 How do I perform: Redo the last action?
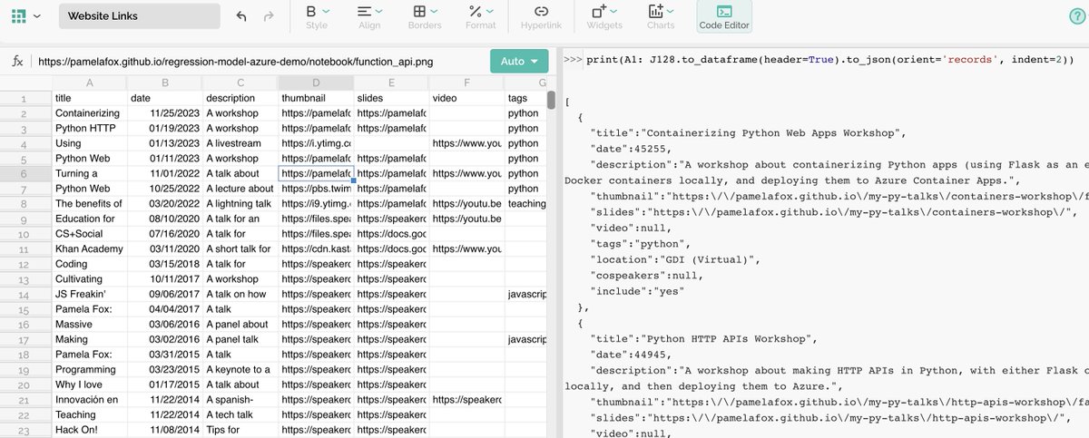269,16
